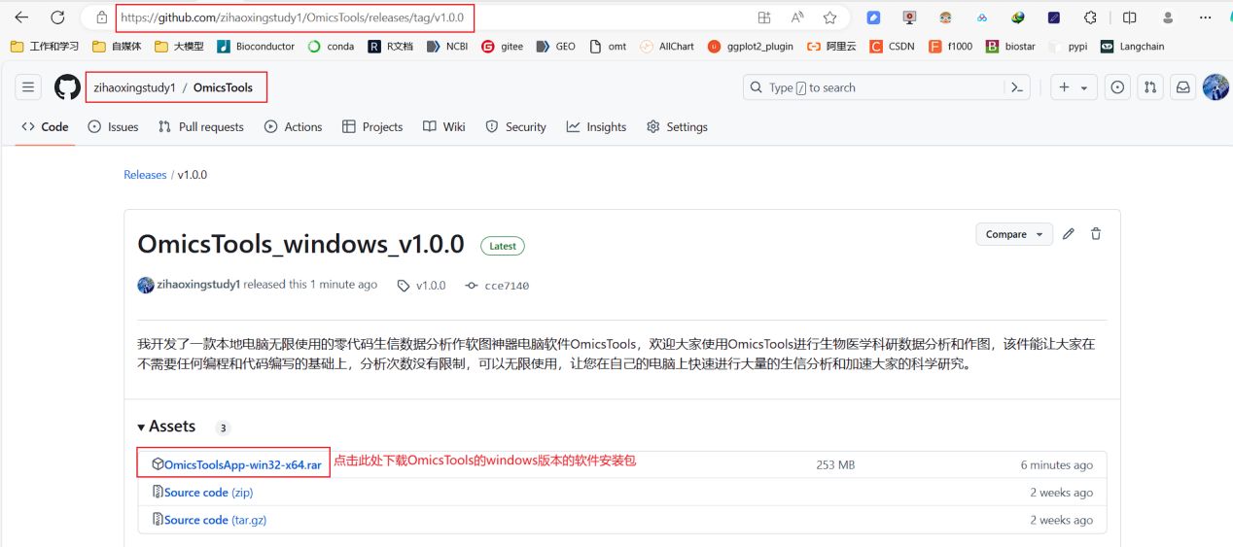This screenshot has width=1233, height=547.
Task: Open the browser profile icon
Action: [1168, 17]
